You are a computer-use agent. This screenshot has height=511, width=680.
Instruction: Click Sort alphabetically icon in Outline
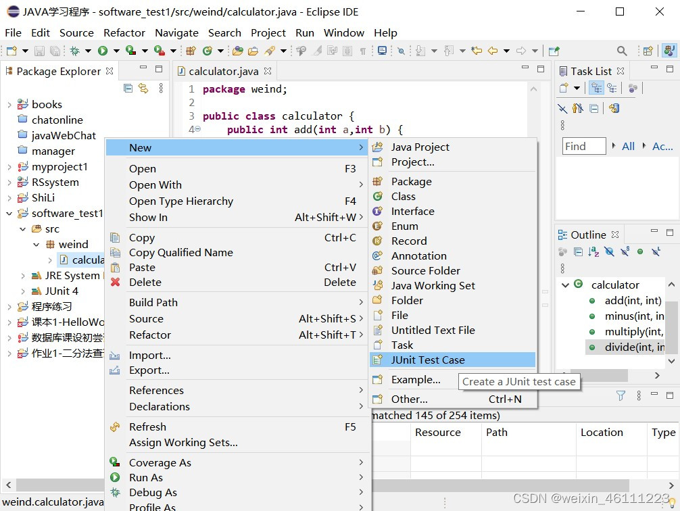pyautogui.click(x=593, y=251)
